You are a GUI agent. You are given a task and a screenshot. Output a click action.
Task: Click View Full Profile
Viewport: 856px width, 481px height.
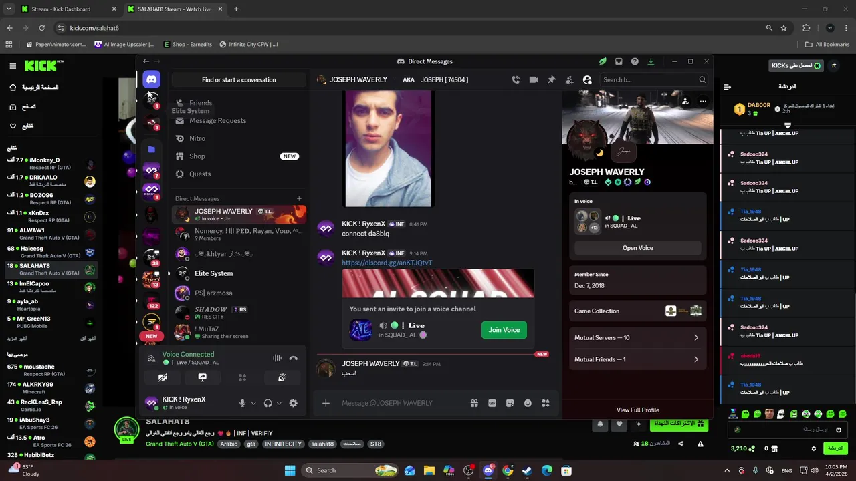point(637,410)
